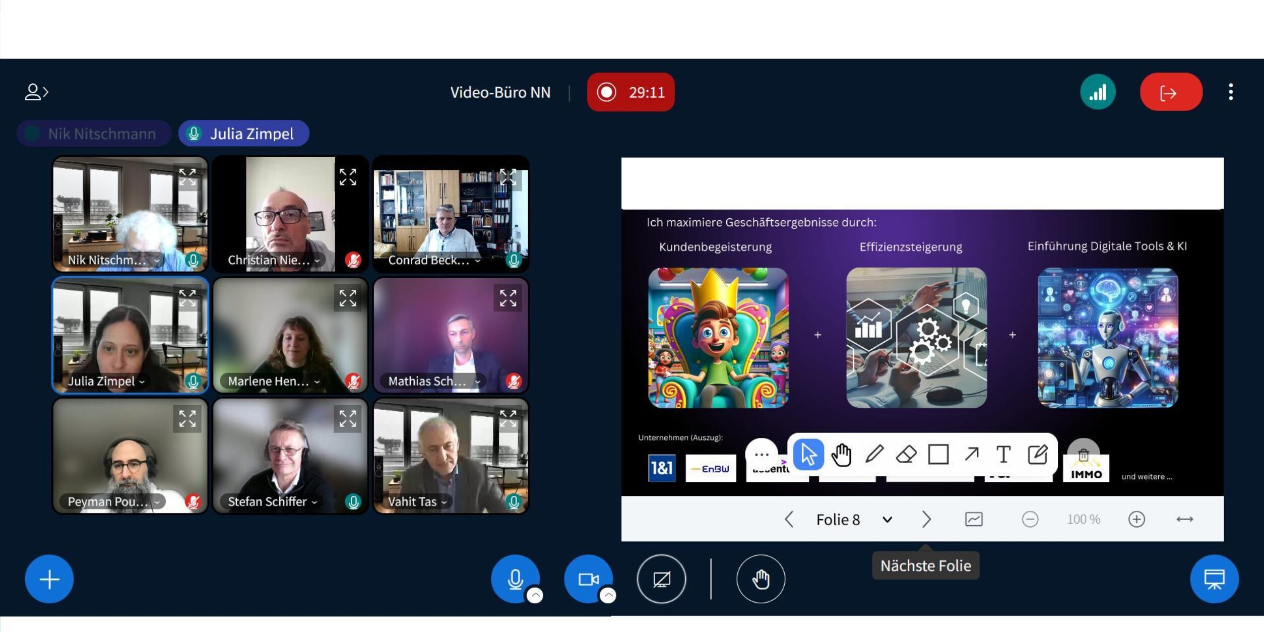Image resolution: width=1264 pixels, height=632 pixels.
Task: Expand Vahit Tas video to fullscreen
Action: [x=508, y=419]
